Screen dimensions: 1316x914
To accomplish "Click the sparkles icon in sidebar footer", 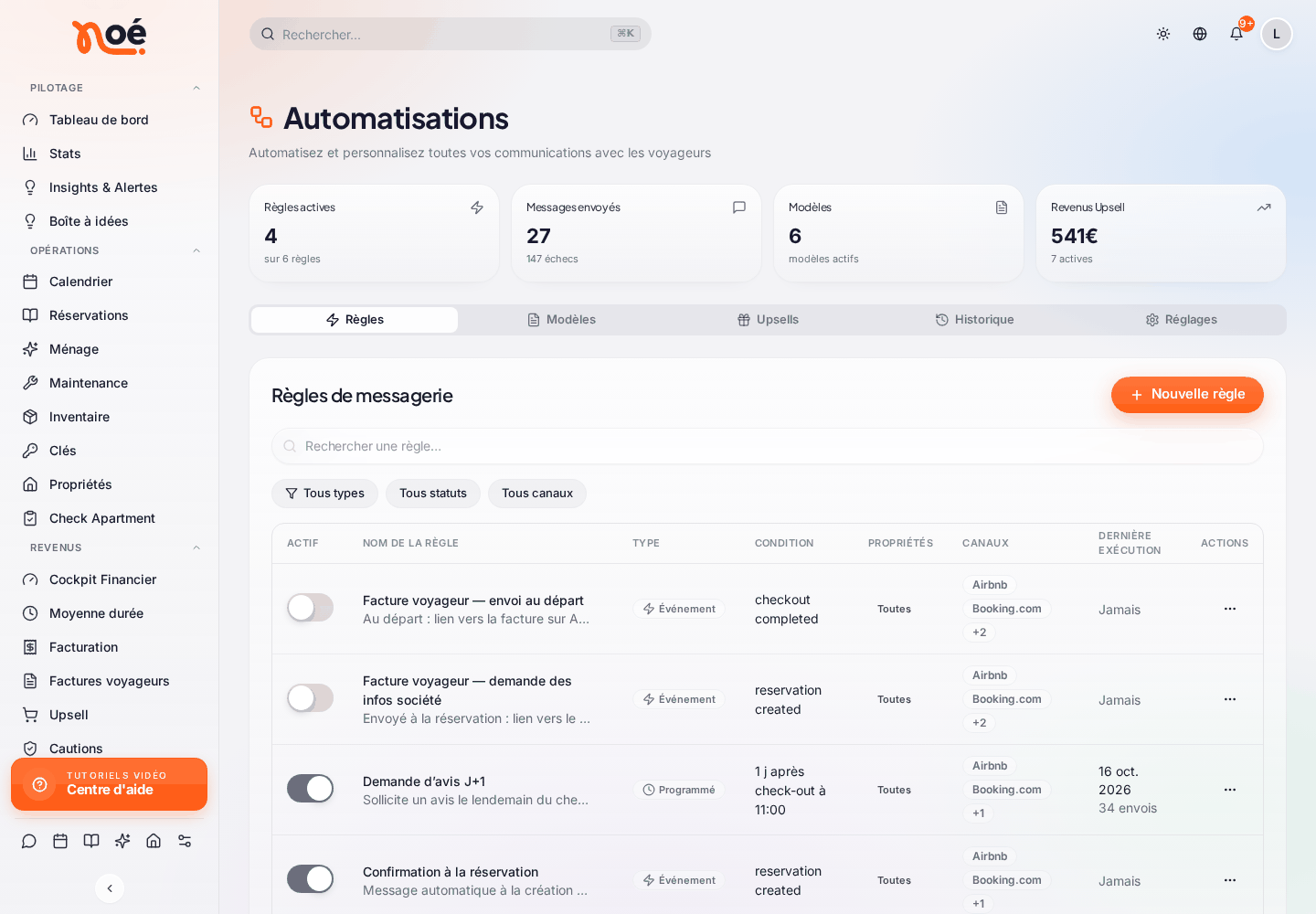I will (x=122, y=841).
